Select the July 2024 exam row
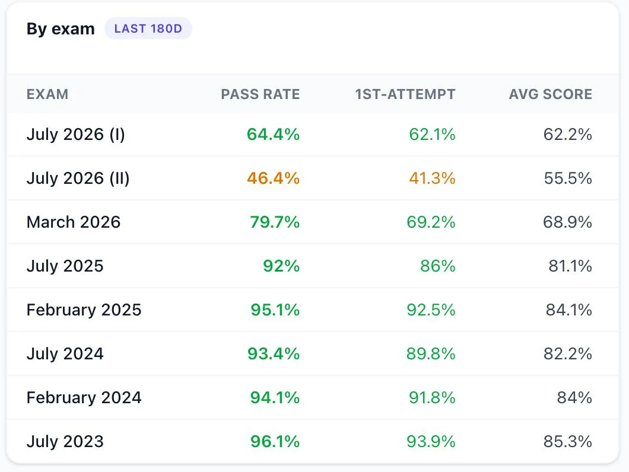629x472 pixels. (x=313, y=353)
